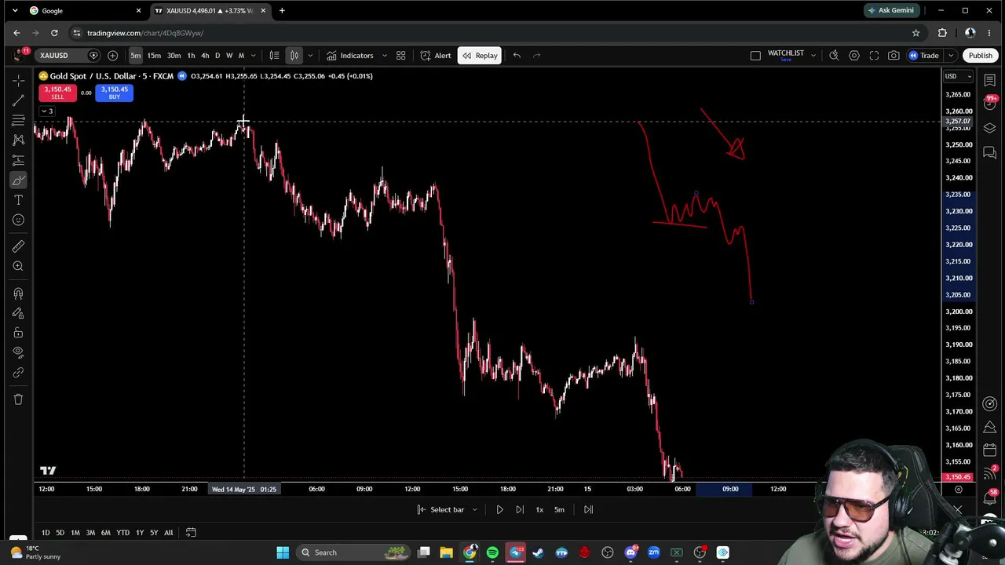Open the Fibonacci retracement tools

(18, 120)
